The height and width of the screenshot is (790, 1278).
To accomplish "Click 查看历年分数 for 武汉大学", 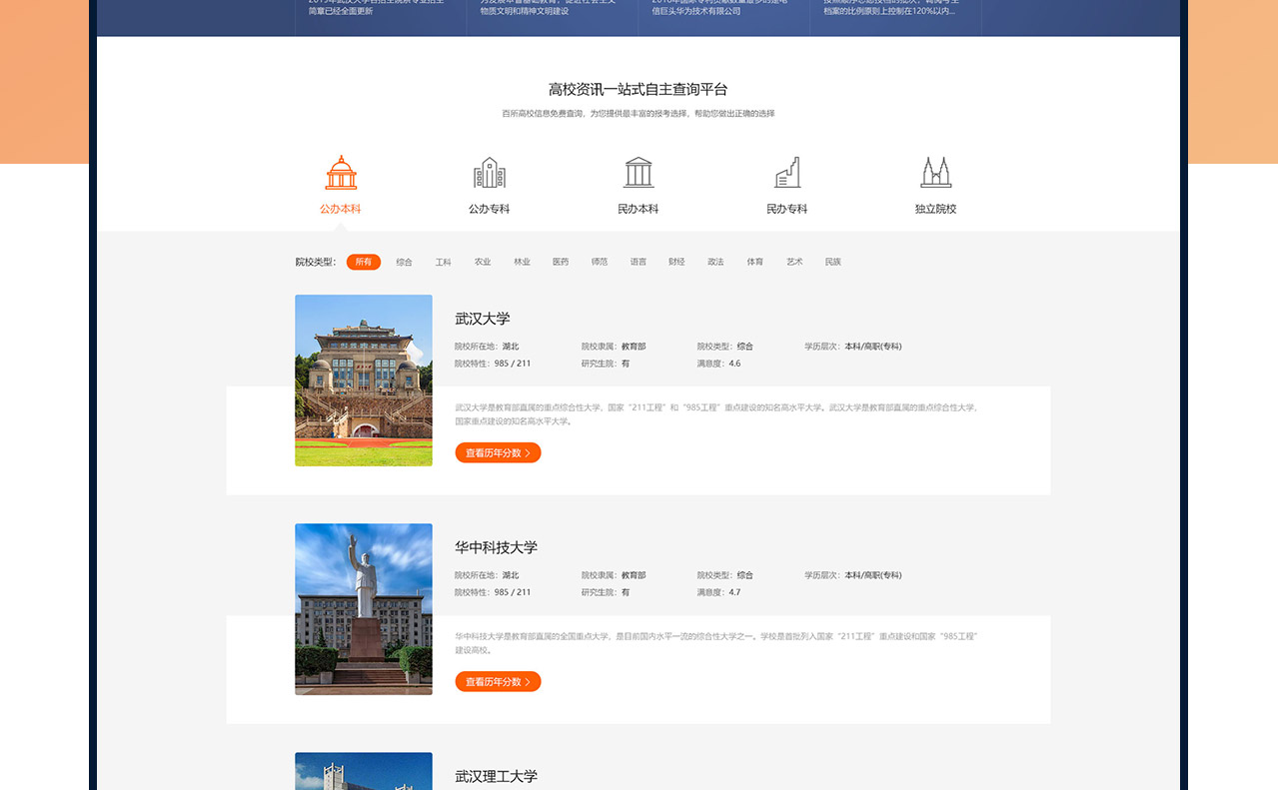I will 498,452.
